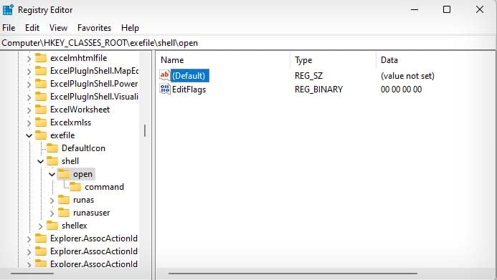Click the registry path address bar

click(x=248, y=43)
